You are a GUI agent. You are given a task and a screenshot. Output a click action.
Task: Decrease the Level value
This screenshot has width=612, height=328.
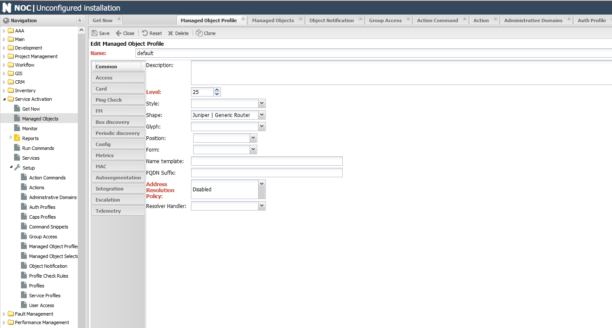tap(217, 94)
